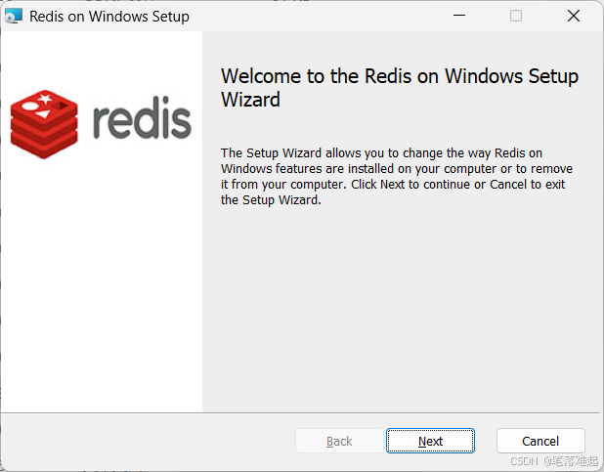
Task: Click the disabled Back button
Action: pos(339,441)
